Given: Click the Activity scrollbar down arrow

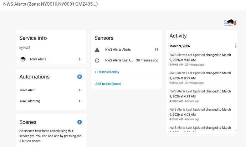Looking at the screenshot, I should (236, 131).
